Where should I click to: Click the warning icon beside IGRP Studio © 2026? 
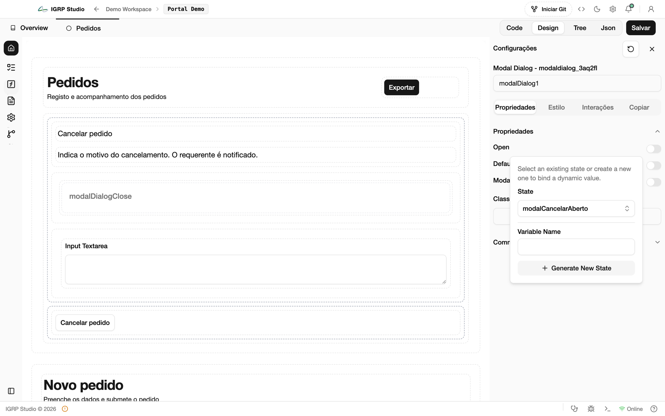tap(65, 409)
